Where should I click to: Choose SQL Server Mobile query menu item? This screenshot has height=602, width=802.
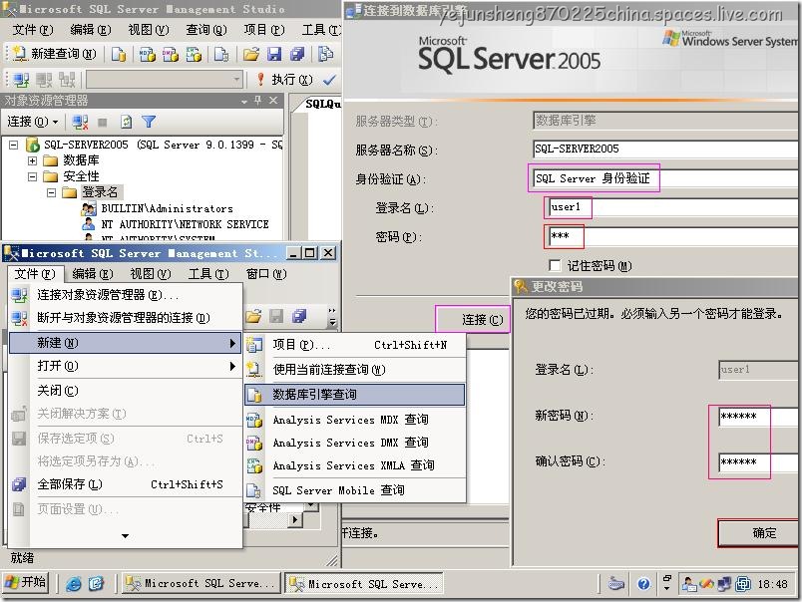(x=355, y=490)
